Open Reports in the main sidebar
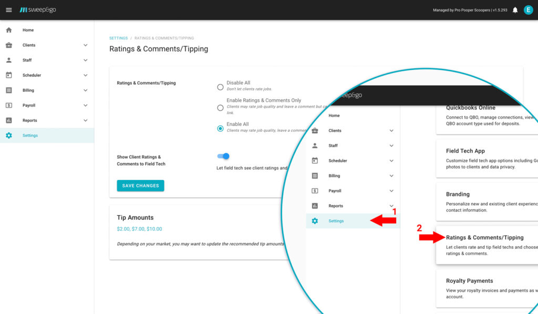The height and width of the screenshot is (314, 538). [30, 120]
